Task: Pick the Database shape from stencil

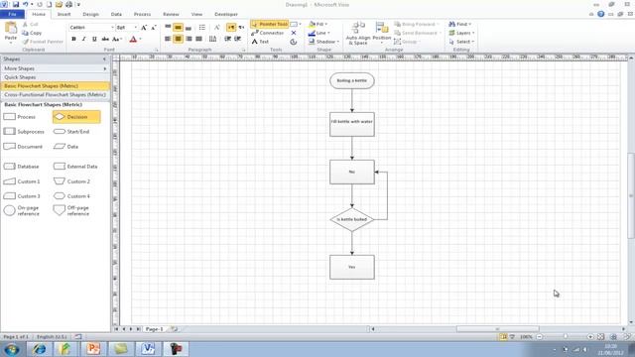Action: [22, 167]
